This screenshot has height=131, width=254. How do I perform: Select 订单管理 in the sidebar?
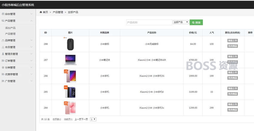(10, 61)
